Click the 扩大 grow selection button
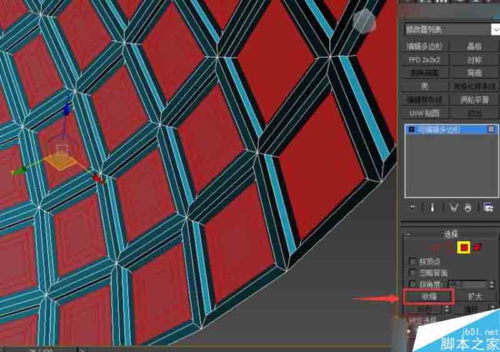 click(475, 296)
